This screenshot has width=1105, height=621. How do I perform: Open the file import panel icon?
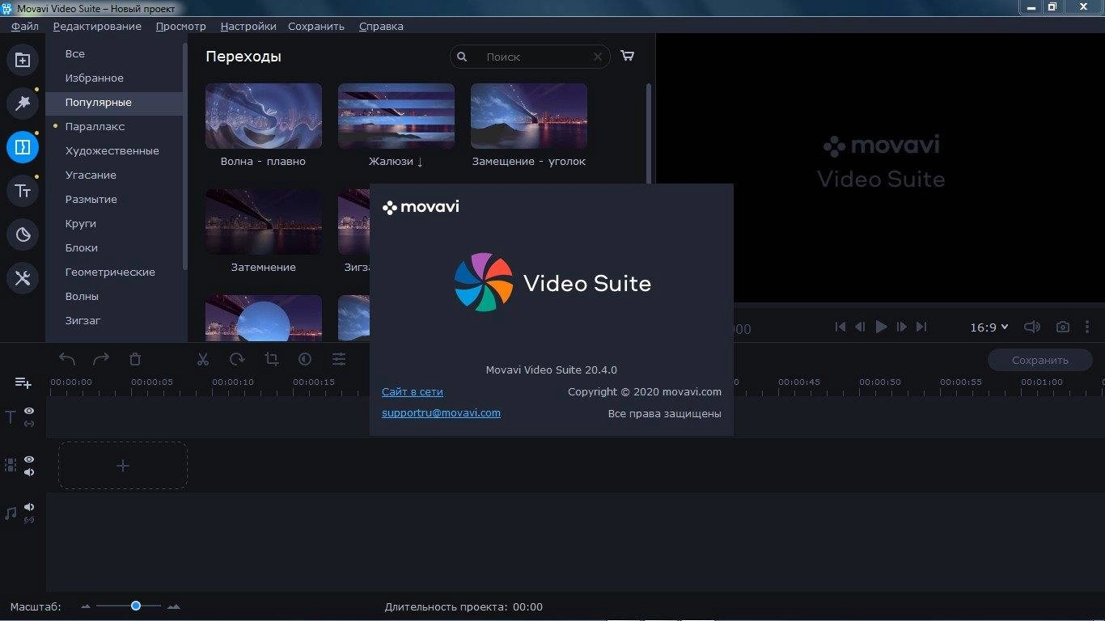coord(23,60)
